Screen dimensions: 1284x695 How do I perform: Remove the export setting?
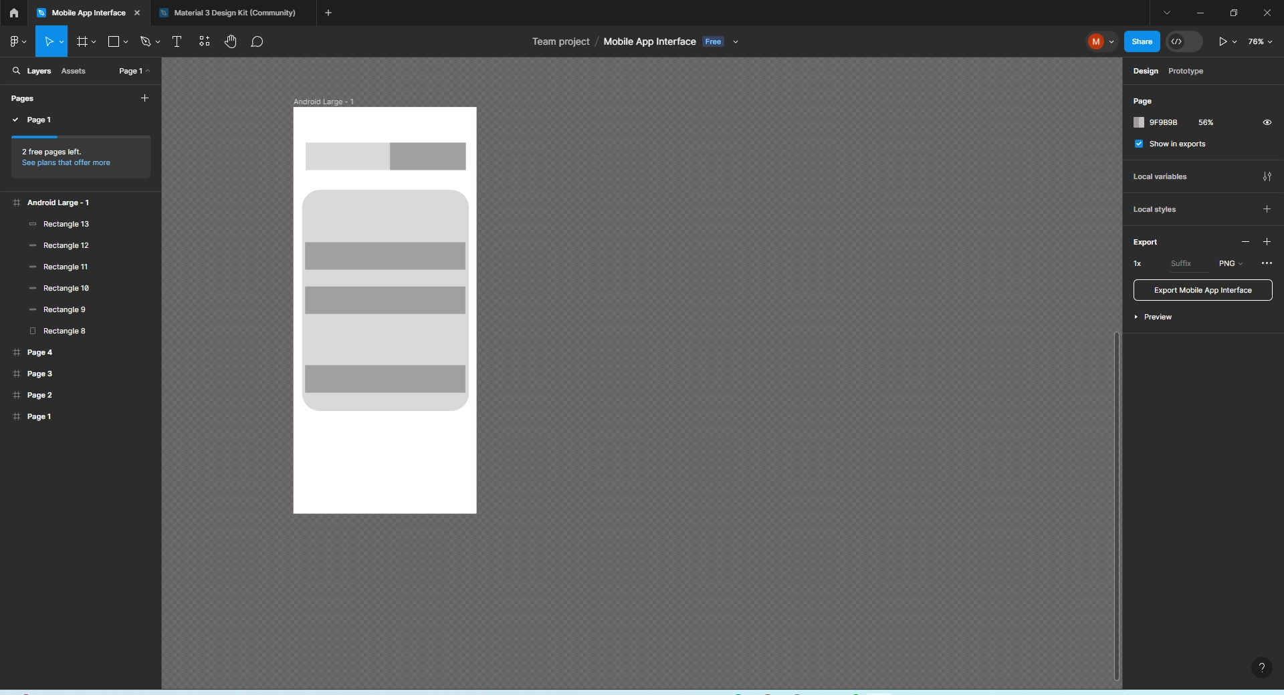click(x=1245, y=242)
